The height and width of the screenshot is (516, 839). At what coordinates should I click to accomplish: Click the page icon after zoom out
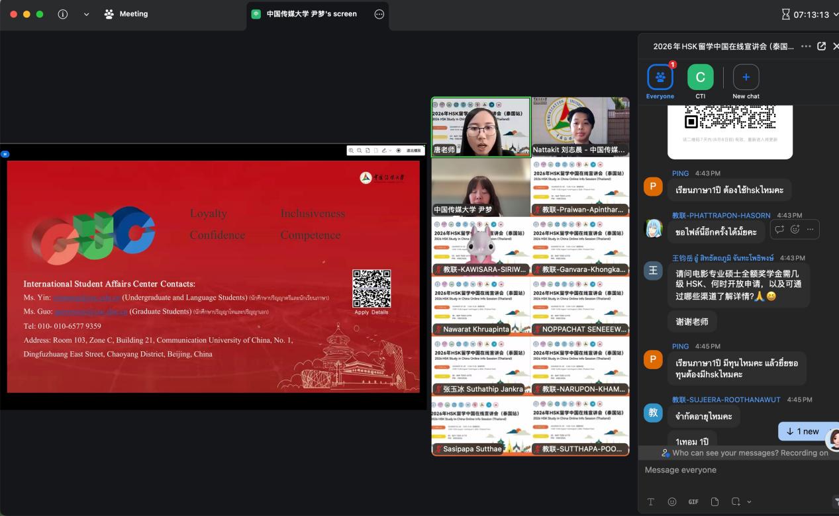click(368, 151)
